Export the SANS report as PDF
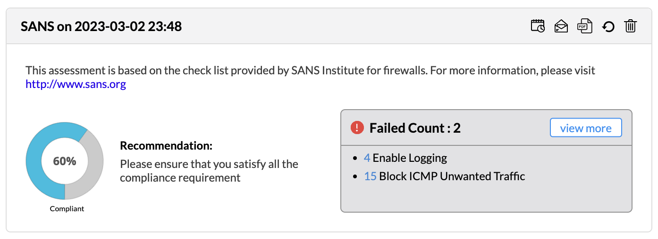The width and height of the screenshot is (658, 239). point(585,26)
